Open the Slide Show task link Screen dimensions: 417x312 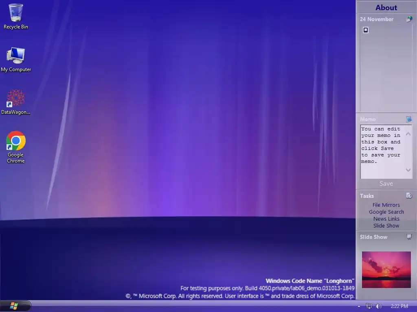[386, 225]
